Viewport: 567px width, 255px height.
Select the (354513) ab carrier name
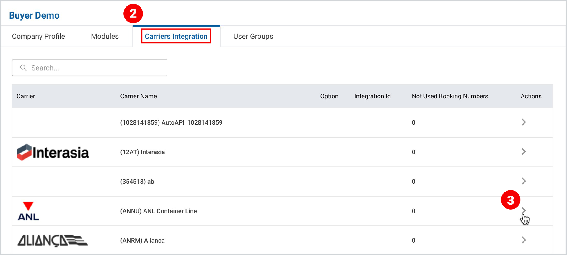pos(137,182)
